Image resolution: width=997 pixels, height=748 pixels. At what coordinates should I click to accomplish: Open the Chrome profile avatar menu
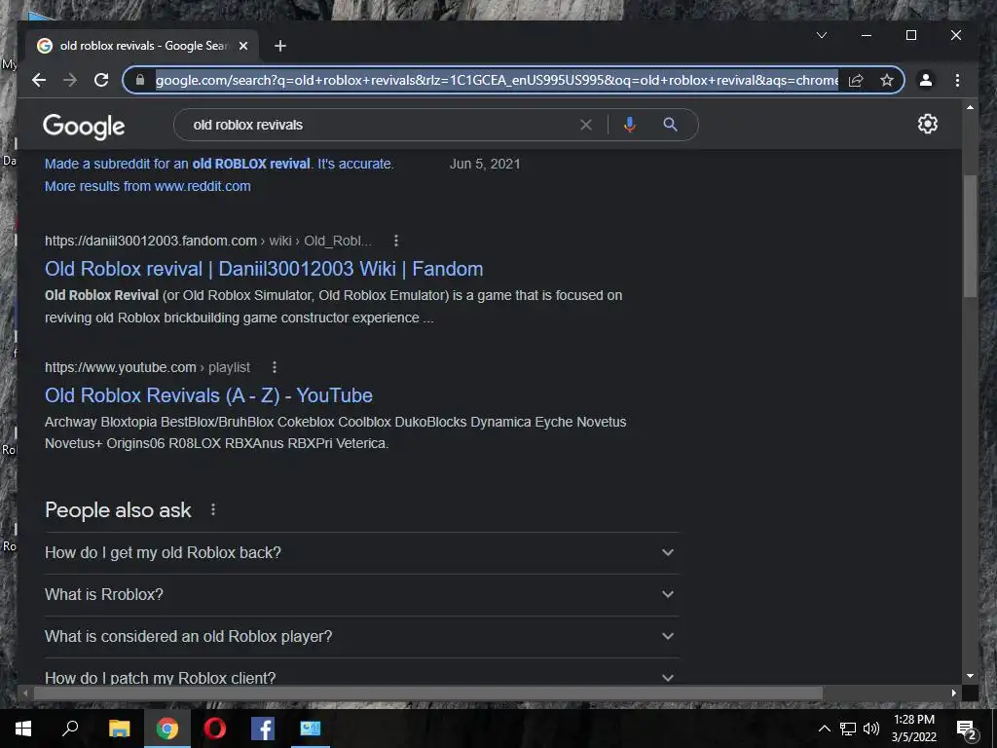tap(926, 80)
